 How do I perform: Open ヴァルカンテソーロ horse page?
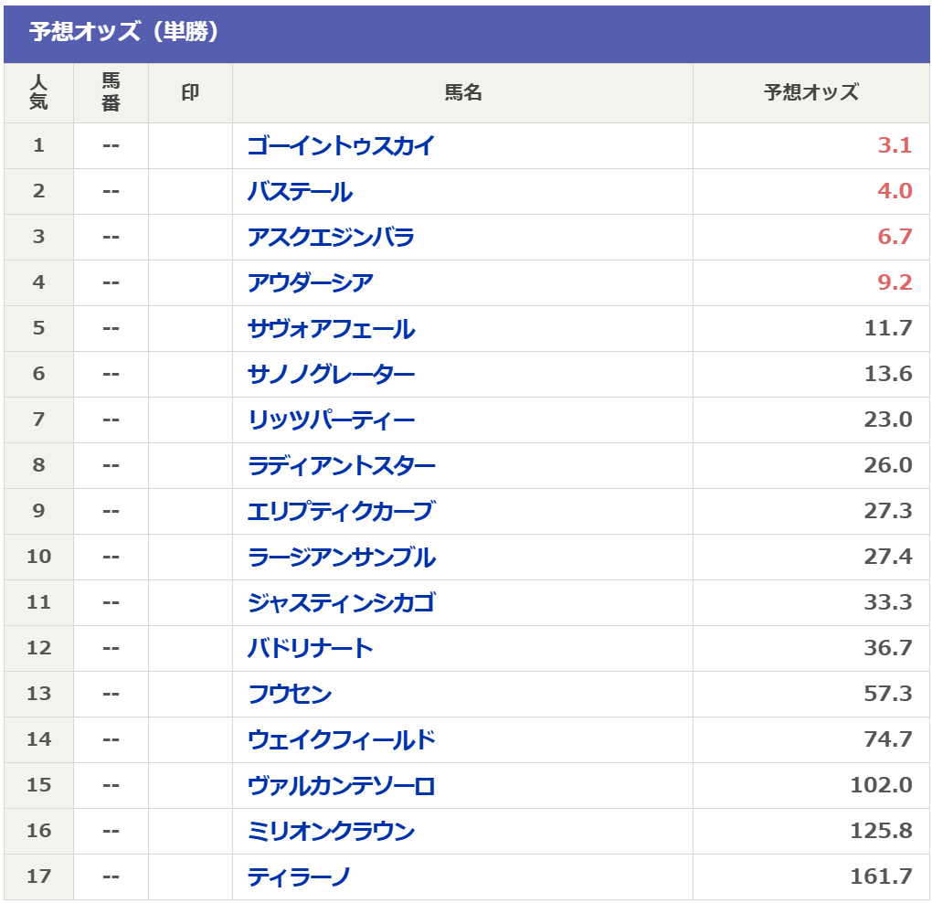pyautogui.click(x=341, y=786)
